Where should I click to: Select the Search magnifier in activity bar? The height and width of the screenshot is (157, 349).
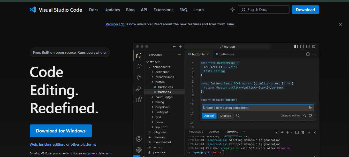click(x=139, y=66)
